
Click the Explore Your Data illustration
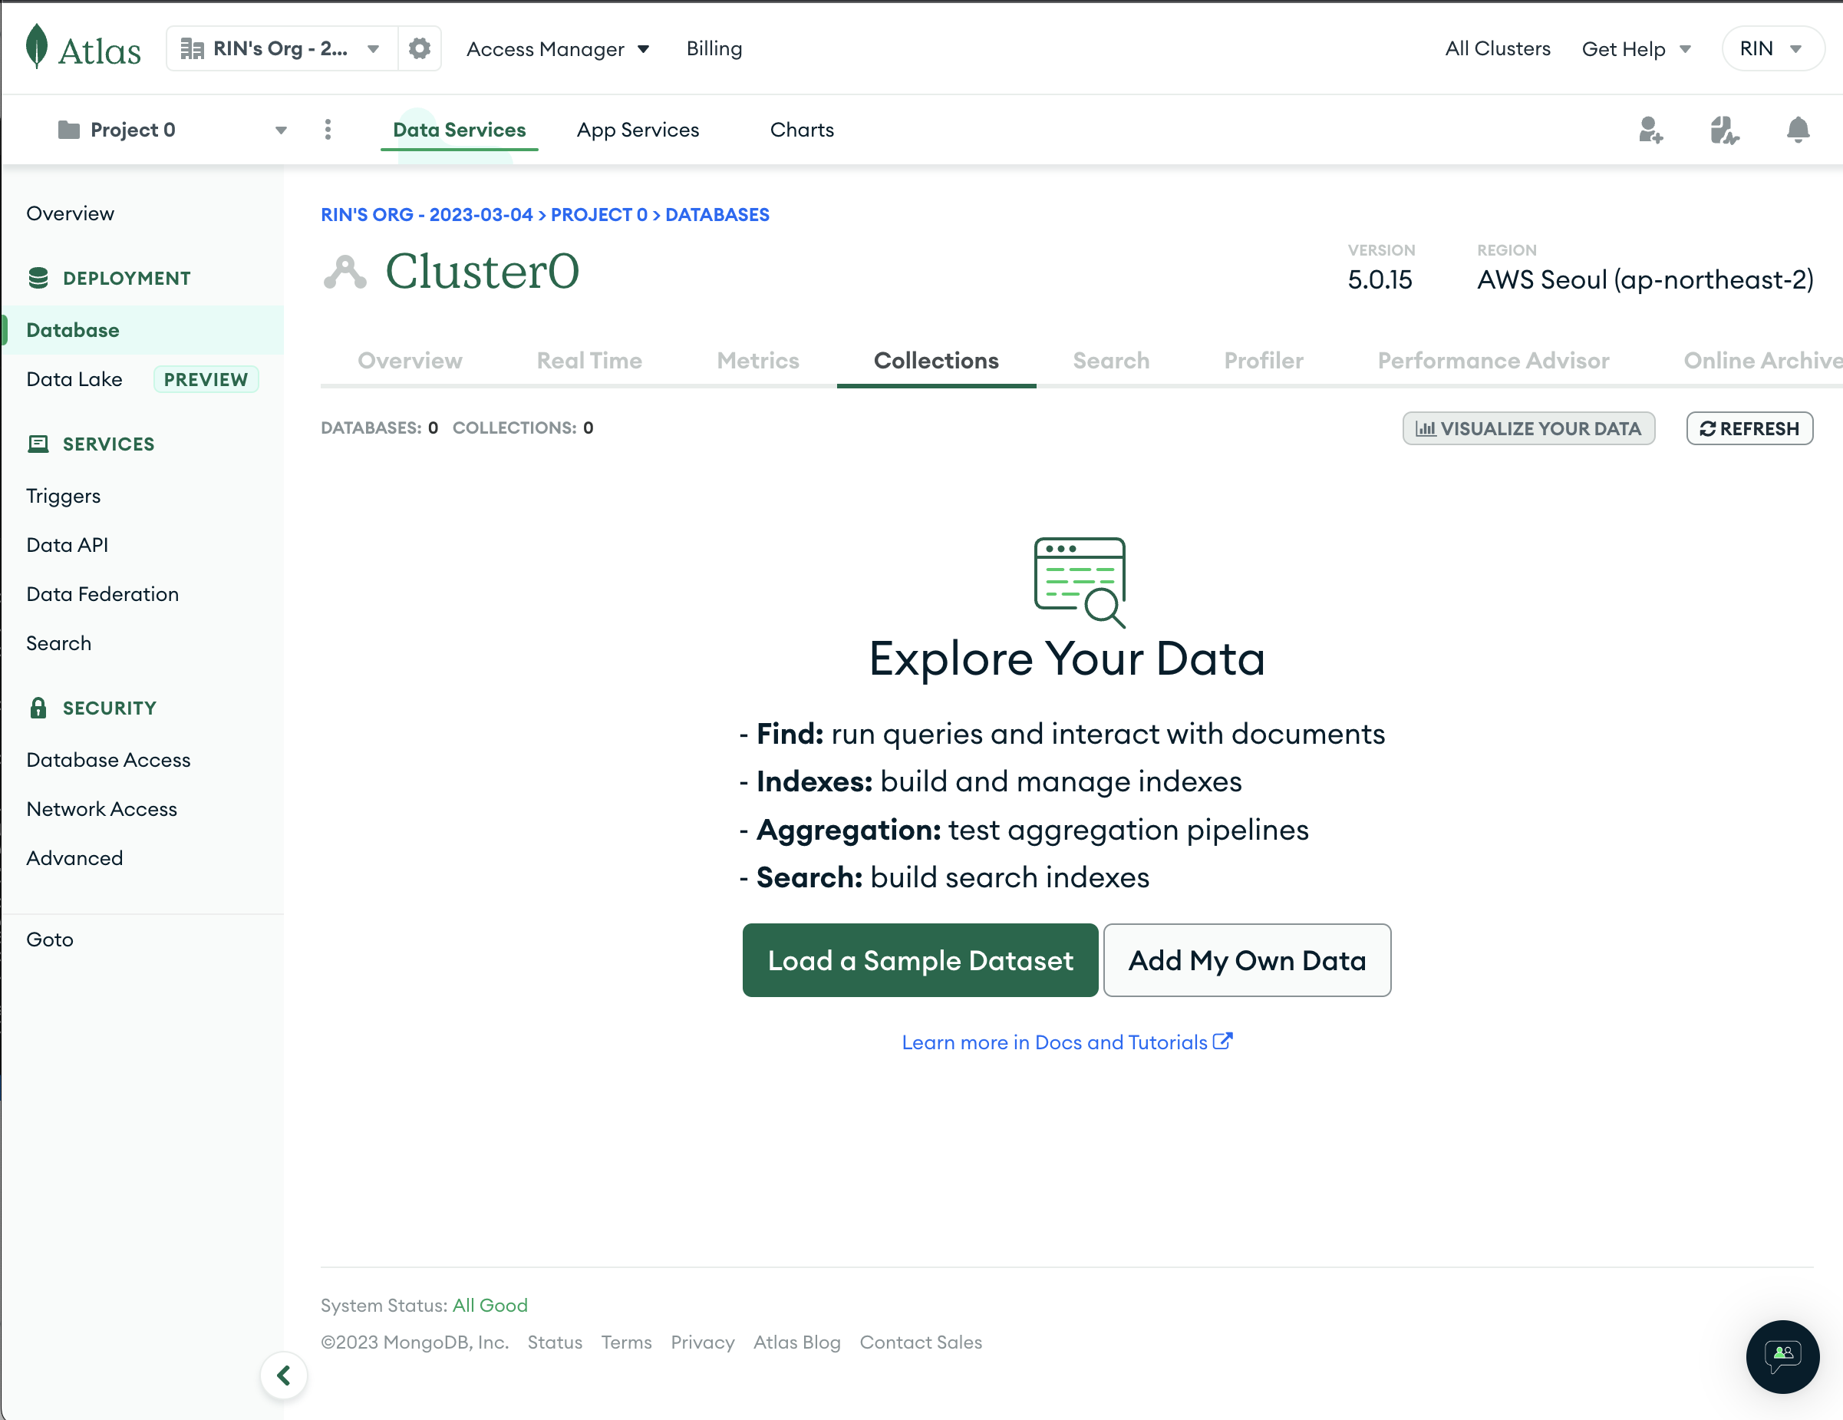tap(1080, 583)
